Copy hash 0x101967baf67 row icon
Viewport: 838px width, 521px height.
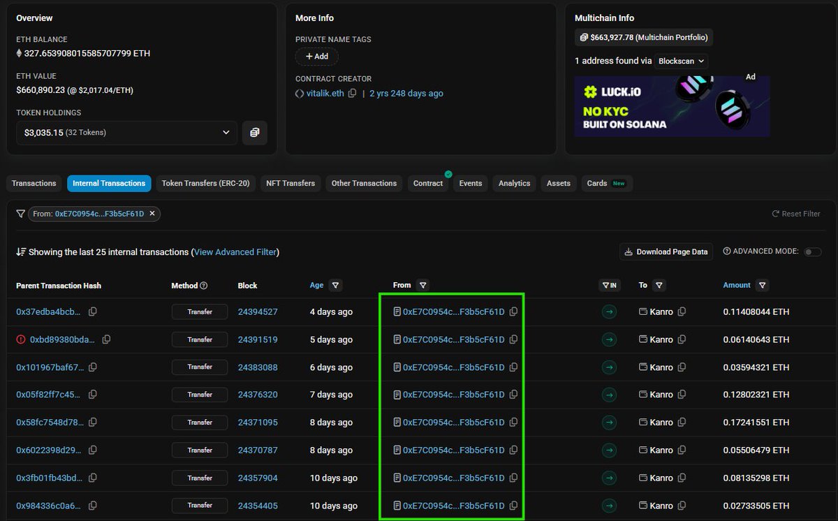pyautogui.click(x=93, y=367)
